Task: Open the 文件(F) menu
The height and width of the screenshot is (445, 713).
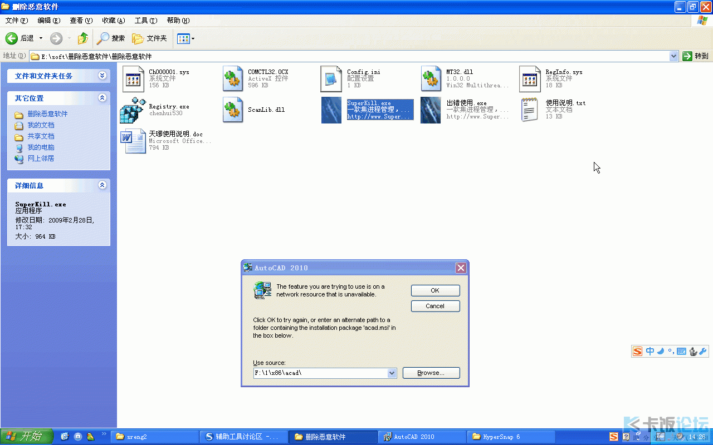Action: pos(17,21)
